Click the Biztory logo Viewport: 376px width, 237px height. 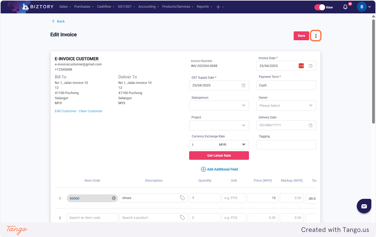[x=38, y=7]
